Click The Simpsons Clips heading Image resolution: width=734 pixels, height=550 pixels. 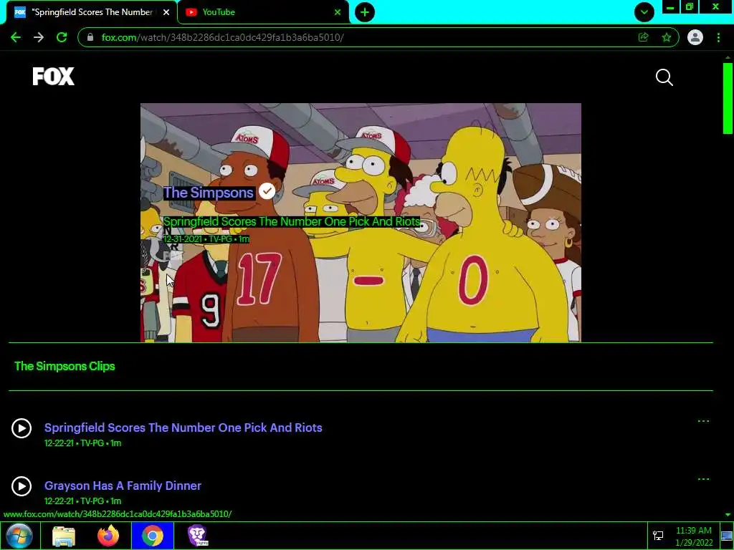click(65, 366)
